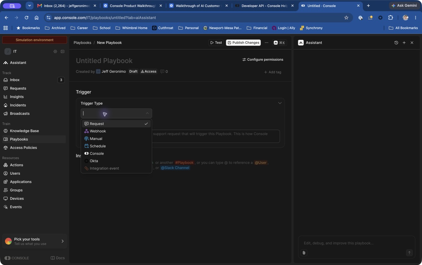Image resolution: width=422 pixels, height=265 pixels.
Task: Start a new Assistant chat plus icon
Action: point(404,43)
